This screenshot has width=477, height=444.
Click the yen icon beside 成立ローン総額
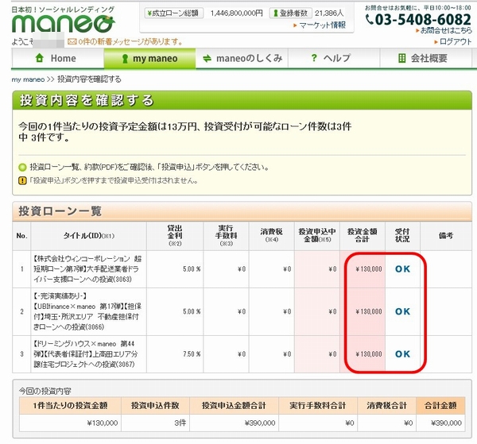click(149, 13)
